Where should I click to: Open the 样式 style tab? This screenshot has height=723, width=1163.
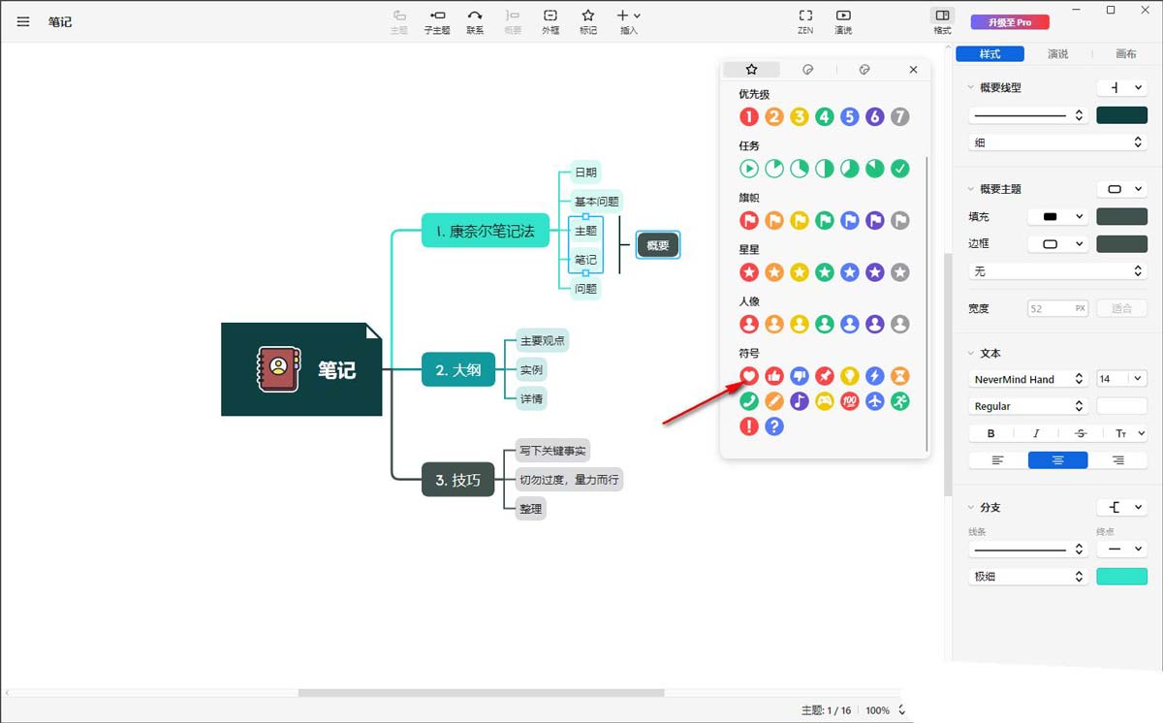pos(989,54)
